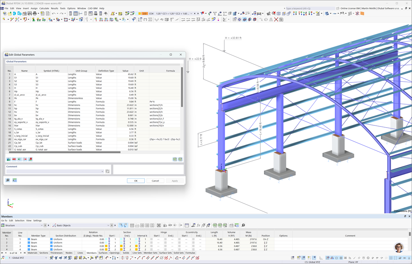Delete the selected global parameter row
This screenshot has width=412, height=264.
click(x=14, y=159)
